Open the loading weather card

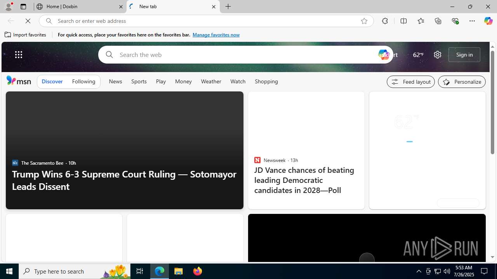(x=427, y=150)
